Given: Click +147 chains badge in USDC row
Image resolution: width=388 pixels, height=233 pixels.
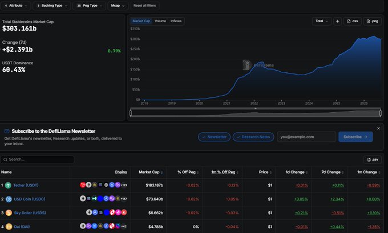Looking at the screenshot, I should (x=124, y=199).
